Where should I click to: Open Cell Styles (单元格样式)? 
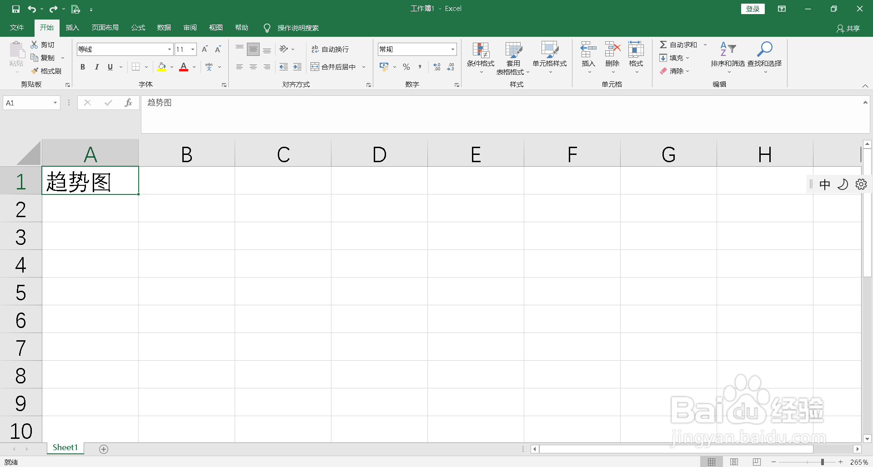point(550,57)
